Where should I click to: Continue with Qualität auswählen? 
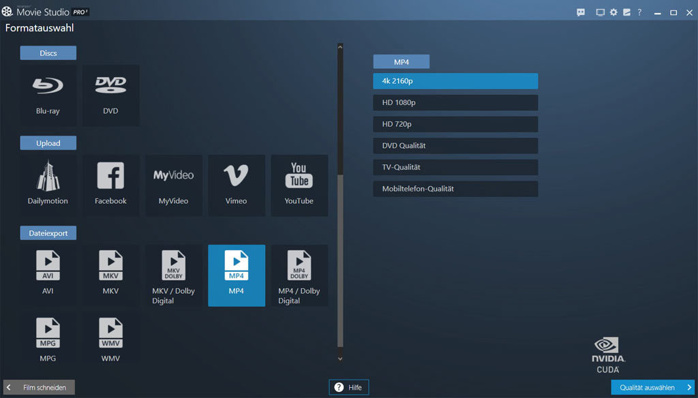point(652,387)
